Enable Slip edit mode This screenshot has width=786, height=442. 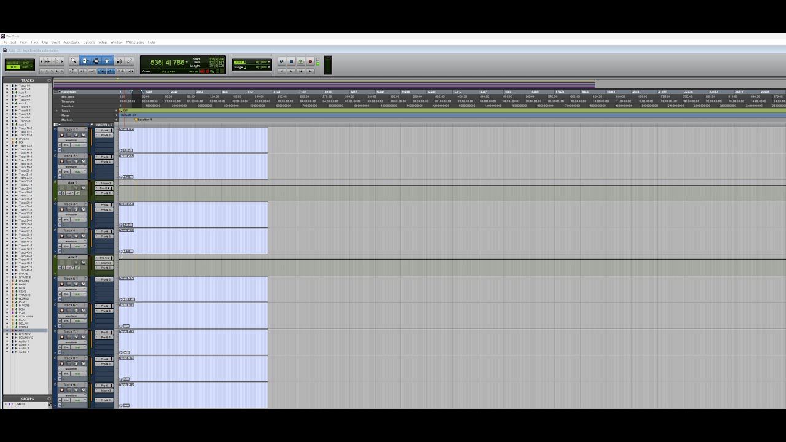pyautogui.click(x=13, y=67)
